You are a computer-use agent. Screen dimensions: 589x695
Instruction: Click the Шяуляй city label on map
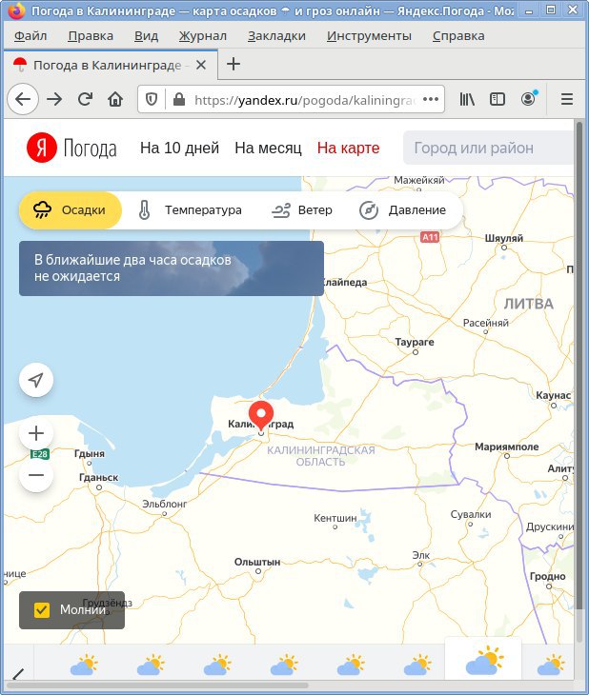coord(504,238)
